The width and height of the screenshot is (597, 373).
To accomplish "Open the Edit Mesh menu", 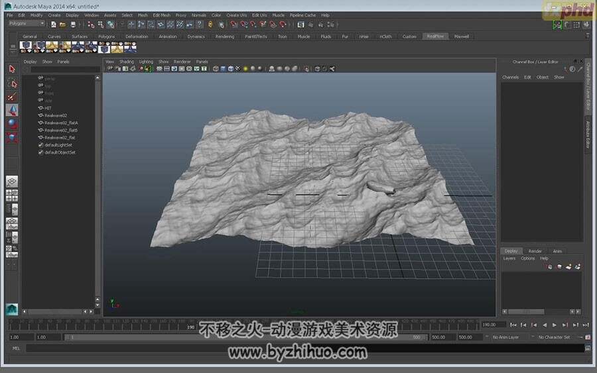I will [x=161, y=15].
